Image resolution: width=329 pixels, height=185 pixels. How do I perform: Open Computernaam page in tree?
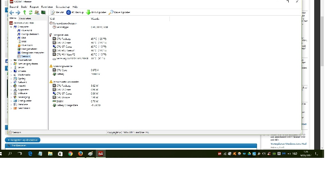pyautogui.click(x=28, y=34)
